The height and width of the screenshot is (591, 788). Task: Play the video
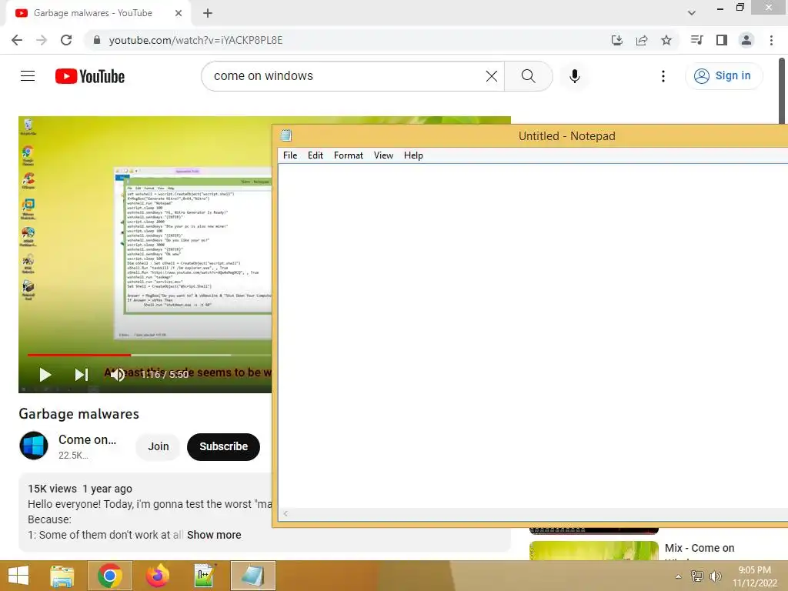coord(45,375)
